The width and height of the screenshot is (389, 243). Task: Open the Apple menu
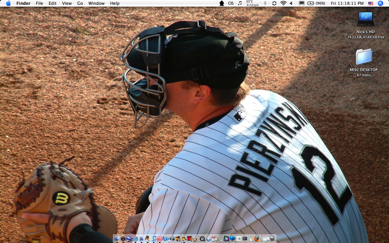coord(8,3)
